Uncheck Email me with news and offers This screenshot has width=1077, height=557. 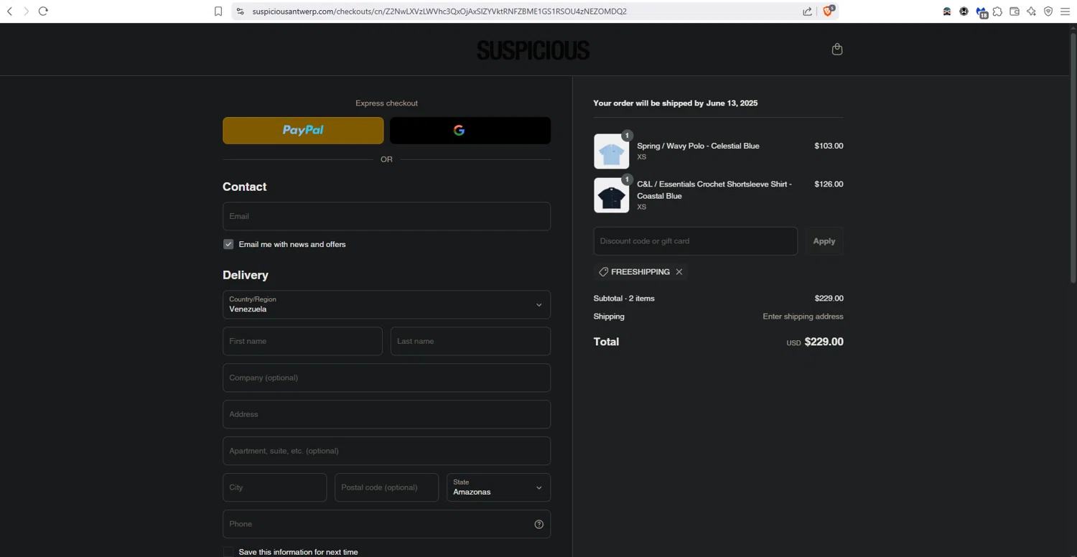point(228,244)
